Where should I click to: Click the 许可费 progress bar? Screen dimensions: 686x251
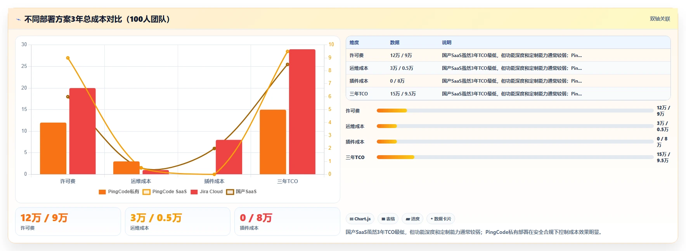(x=515, y=111)
